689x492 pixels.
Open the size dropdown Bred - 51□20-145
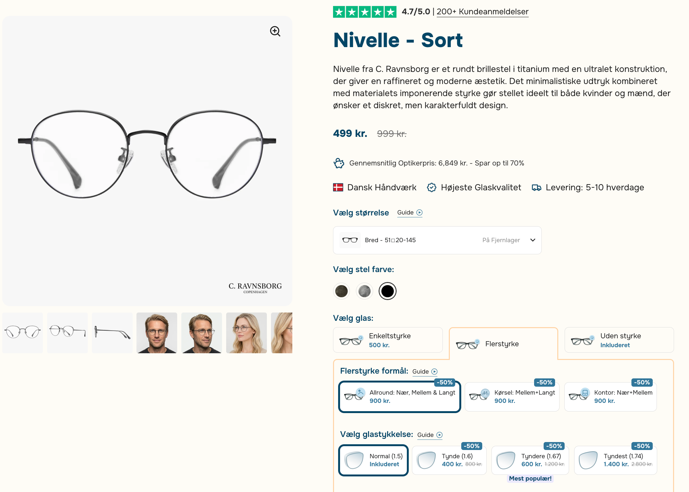[x=437, y=240]
